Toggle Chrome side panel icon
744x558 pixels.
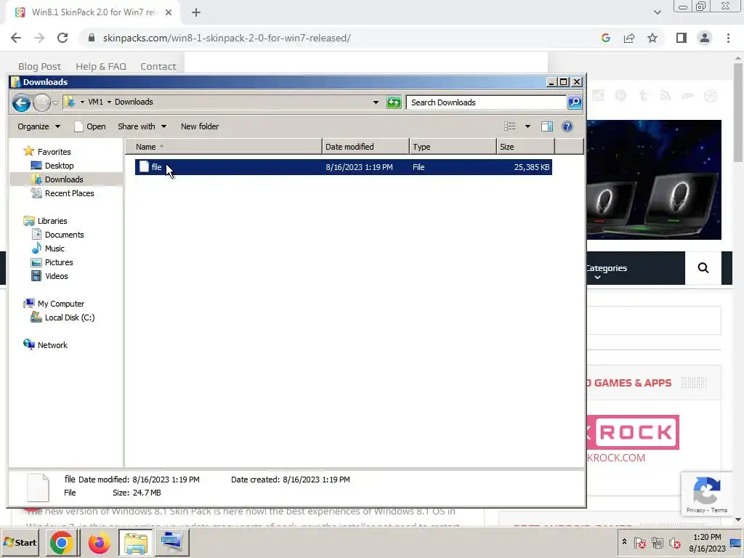click(x=682, y=38)
